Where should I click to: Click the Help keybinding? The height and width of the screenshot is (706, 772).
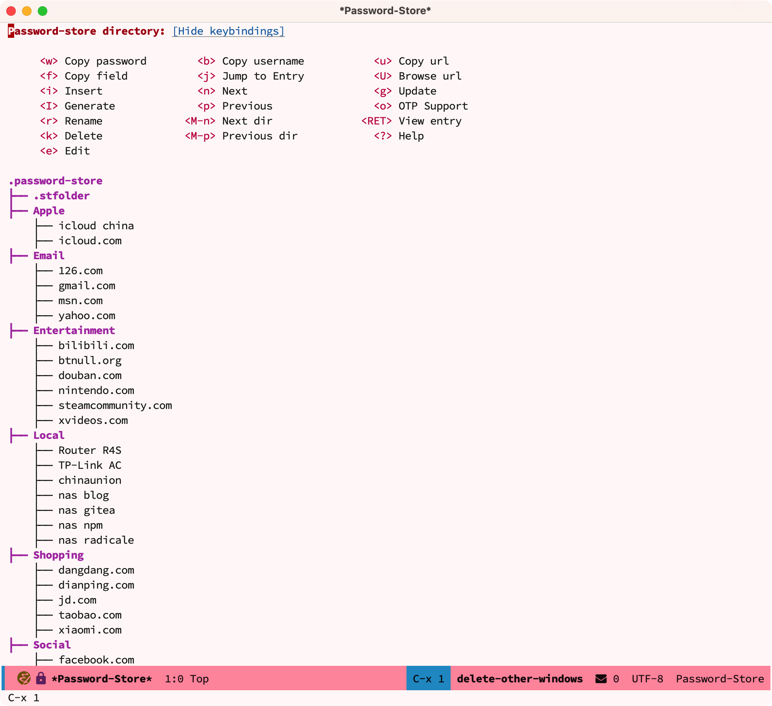[399, 136]
